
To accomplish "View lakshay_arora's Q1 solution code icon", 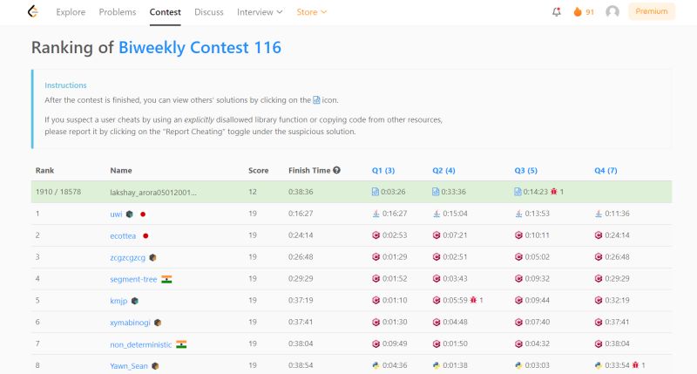I will 376,192.
